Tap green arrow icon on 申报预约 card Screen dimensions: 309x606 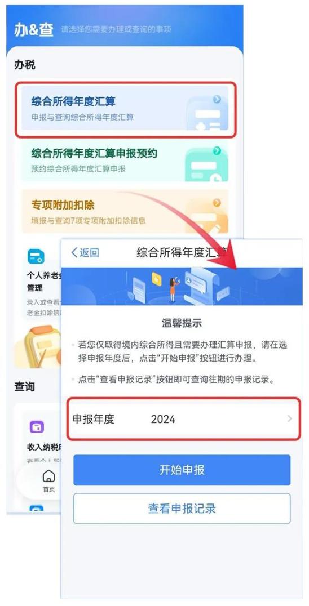point(217,151)
